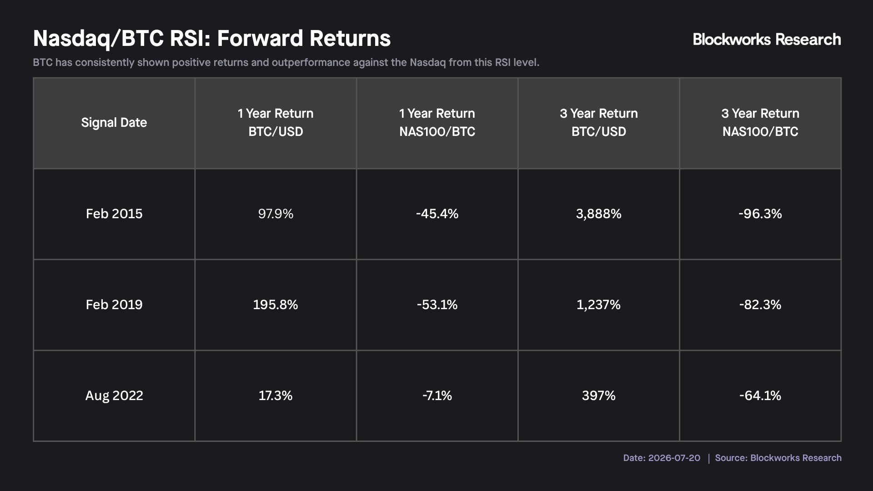Click the Feb 2015 signal date cell
This screenshot has height=491, width=873.
114,214
